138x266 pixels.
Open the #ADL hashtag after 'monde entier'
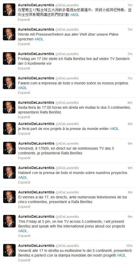[114, 129]
